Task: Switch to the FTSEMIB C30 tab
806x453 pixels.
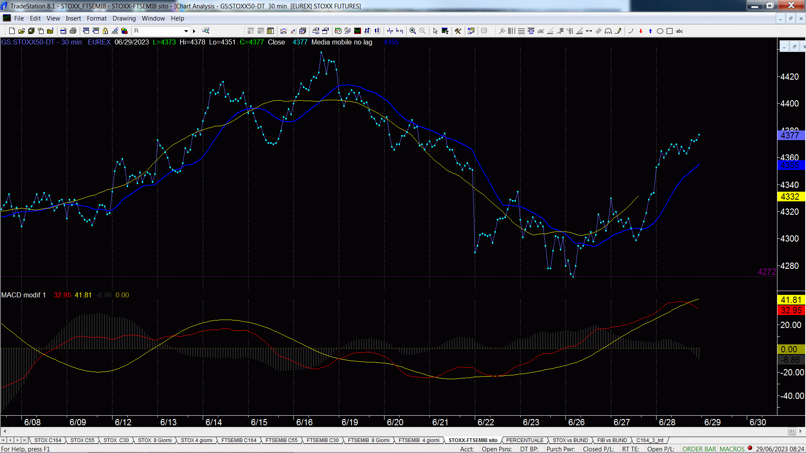Action: 322,440
